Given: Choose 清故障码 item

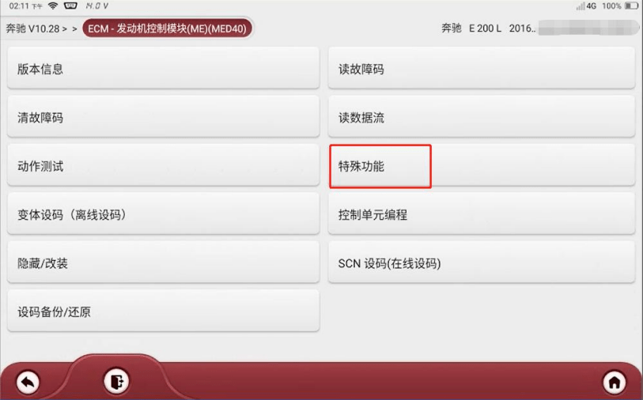Looking at the screenshot, I should 163,117.
